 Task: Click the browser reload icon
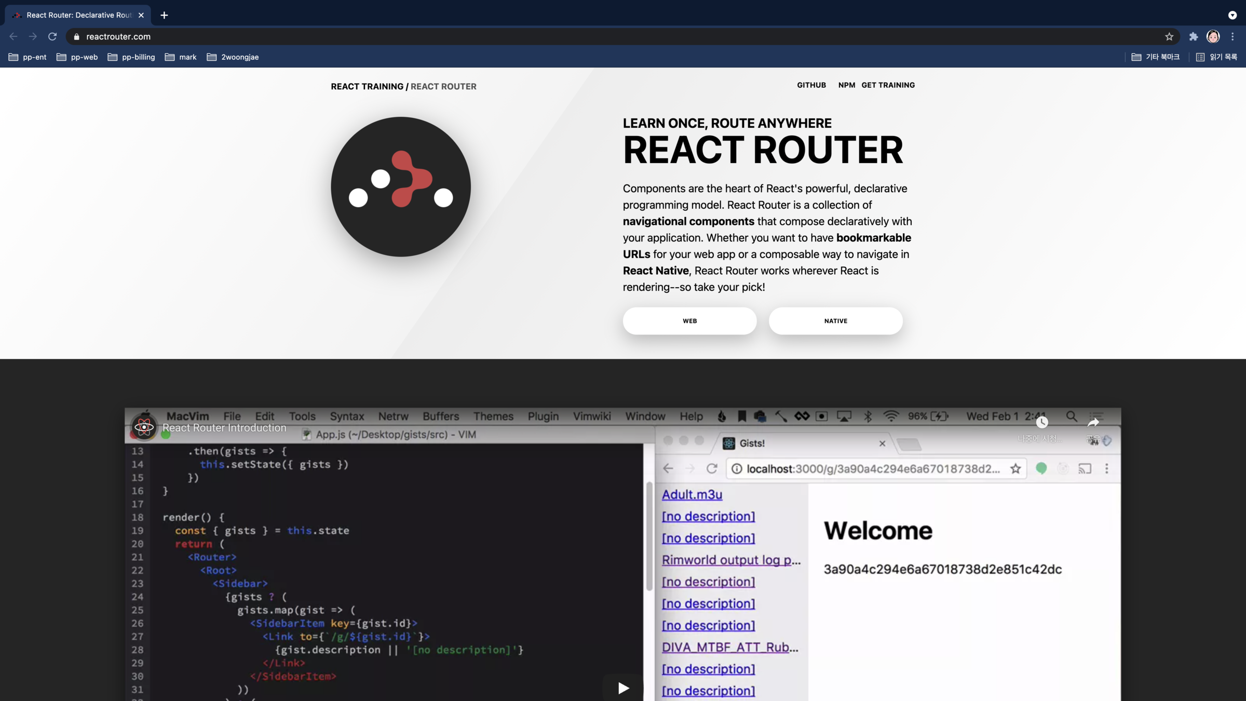pyautogui.click(x=52, y=36)
